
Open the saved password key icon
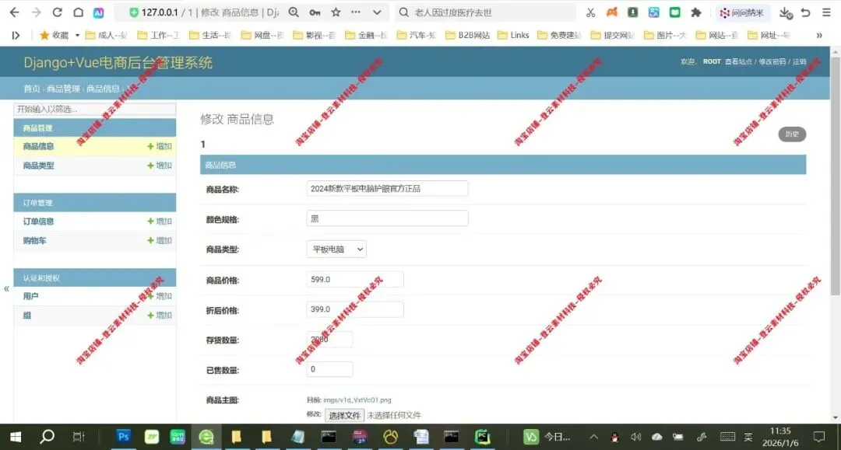(315, 12)
